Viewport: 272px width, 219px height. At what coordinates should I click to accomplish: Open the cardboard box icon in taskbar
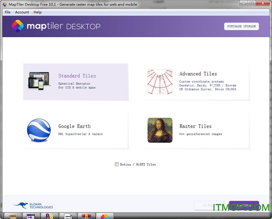[x=13, y=216]
